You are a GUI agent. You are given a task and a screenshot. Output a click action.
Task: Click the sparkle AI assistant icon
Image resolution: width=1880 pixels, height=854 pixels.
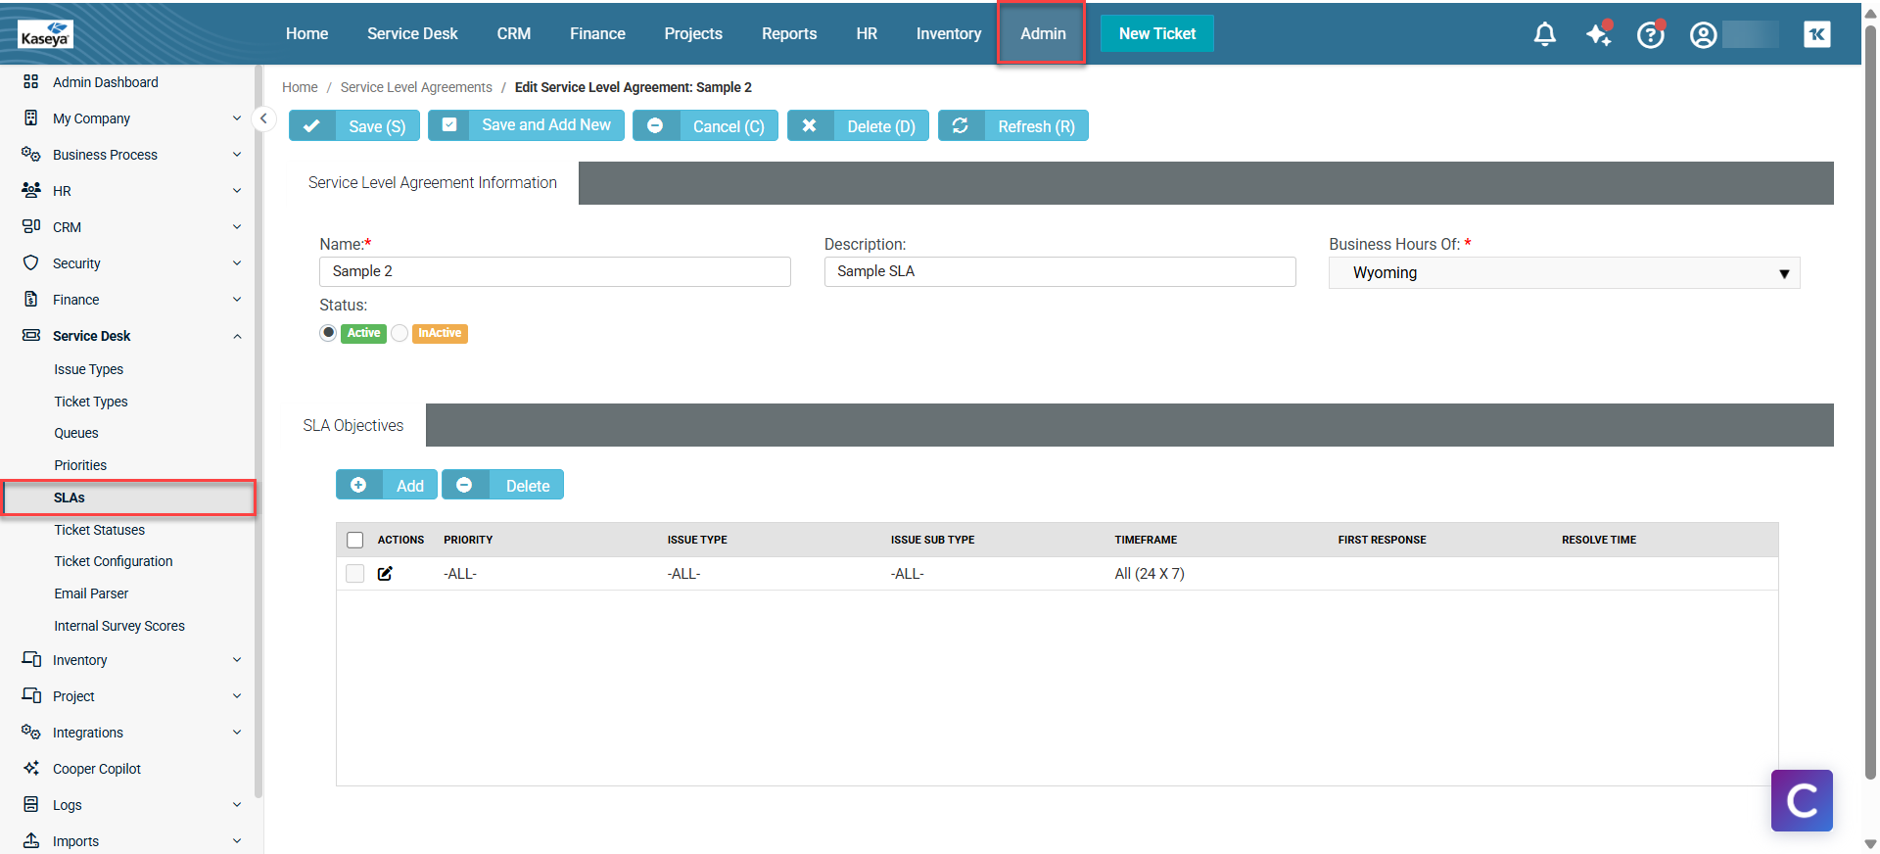1598,34
